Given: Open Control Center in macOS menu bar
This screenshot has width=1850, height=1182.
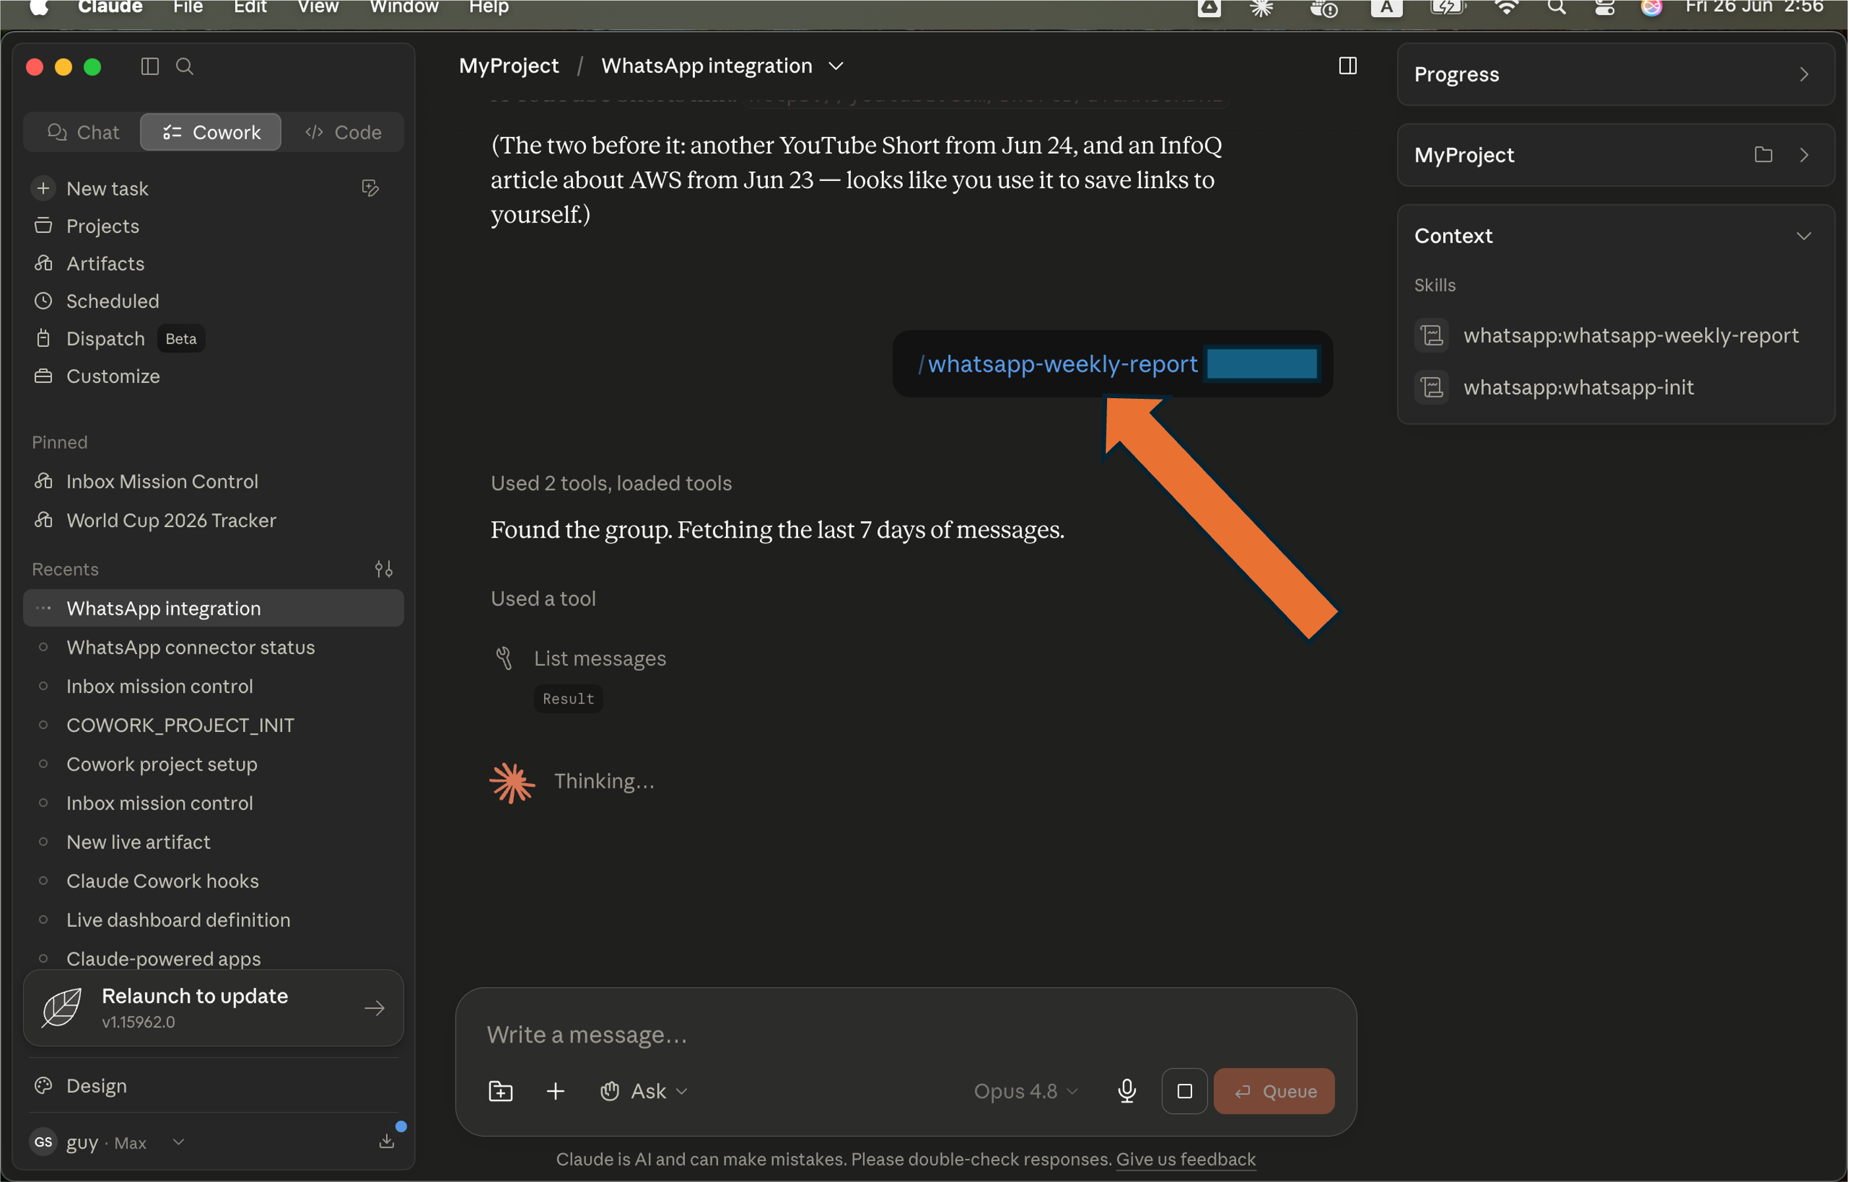Looking at the screenshot, I should click(1605, 8).
